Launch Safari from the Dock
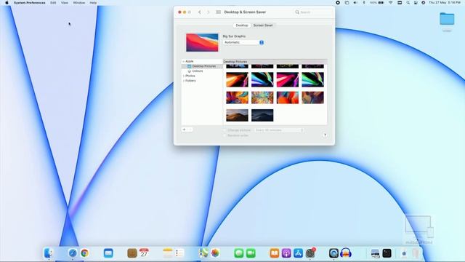465x262 pixels. tap(73, 253)
